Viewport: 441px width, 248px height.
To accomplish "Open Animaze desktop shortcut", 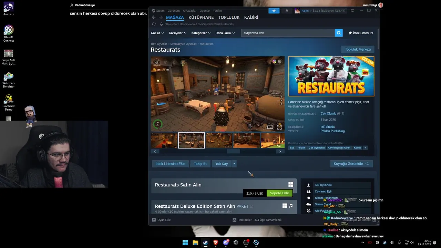I will 9,9.
